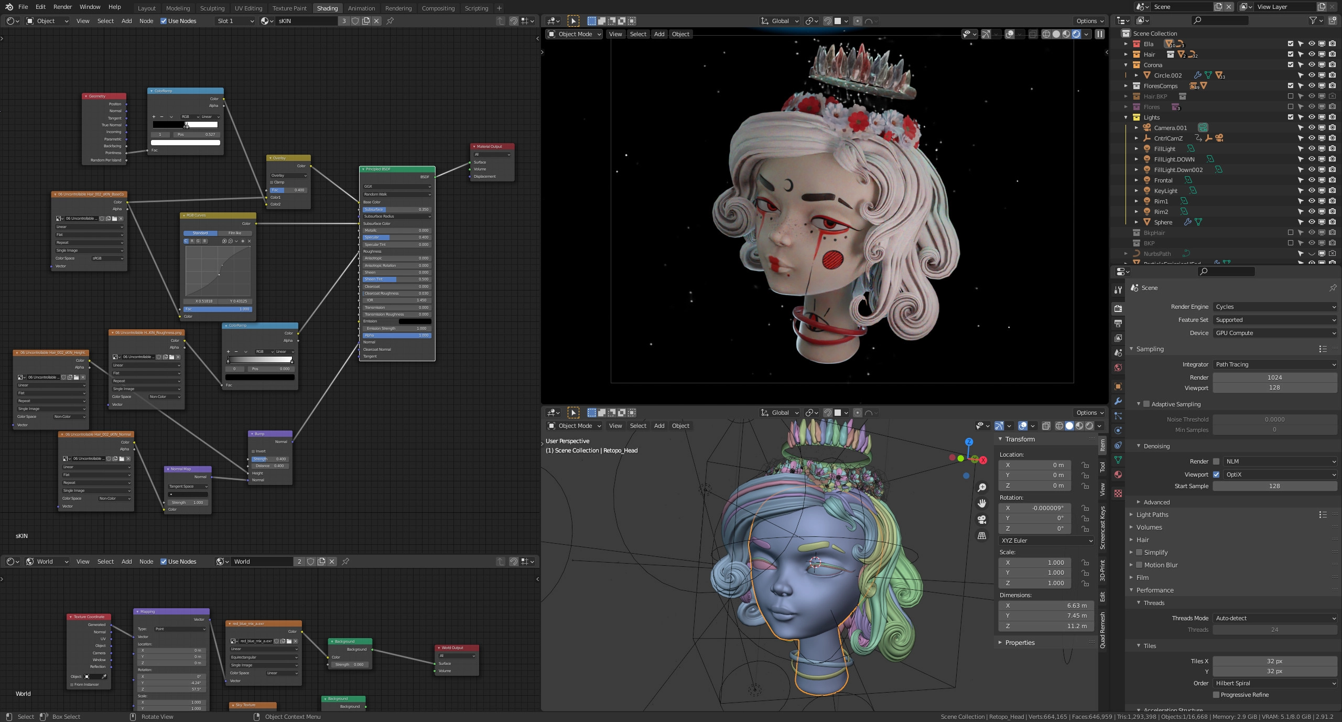The image size is (1342, 722).
Task: Toggle orthographic grid view icon
Action: pyautogui.click(x=982, y=535)
